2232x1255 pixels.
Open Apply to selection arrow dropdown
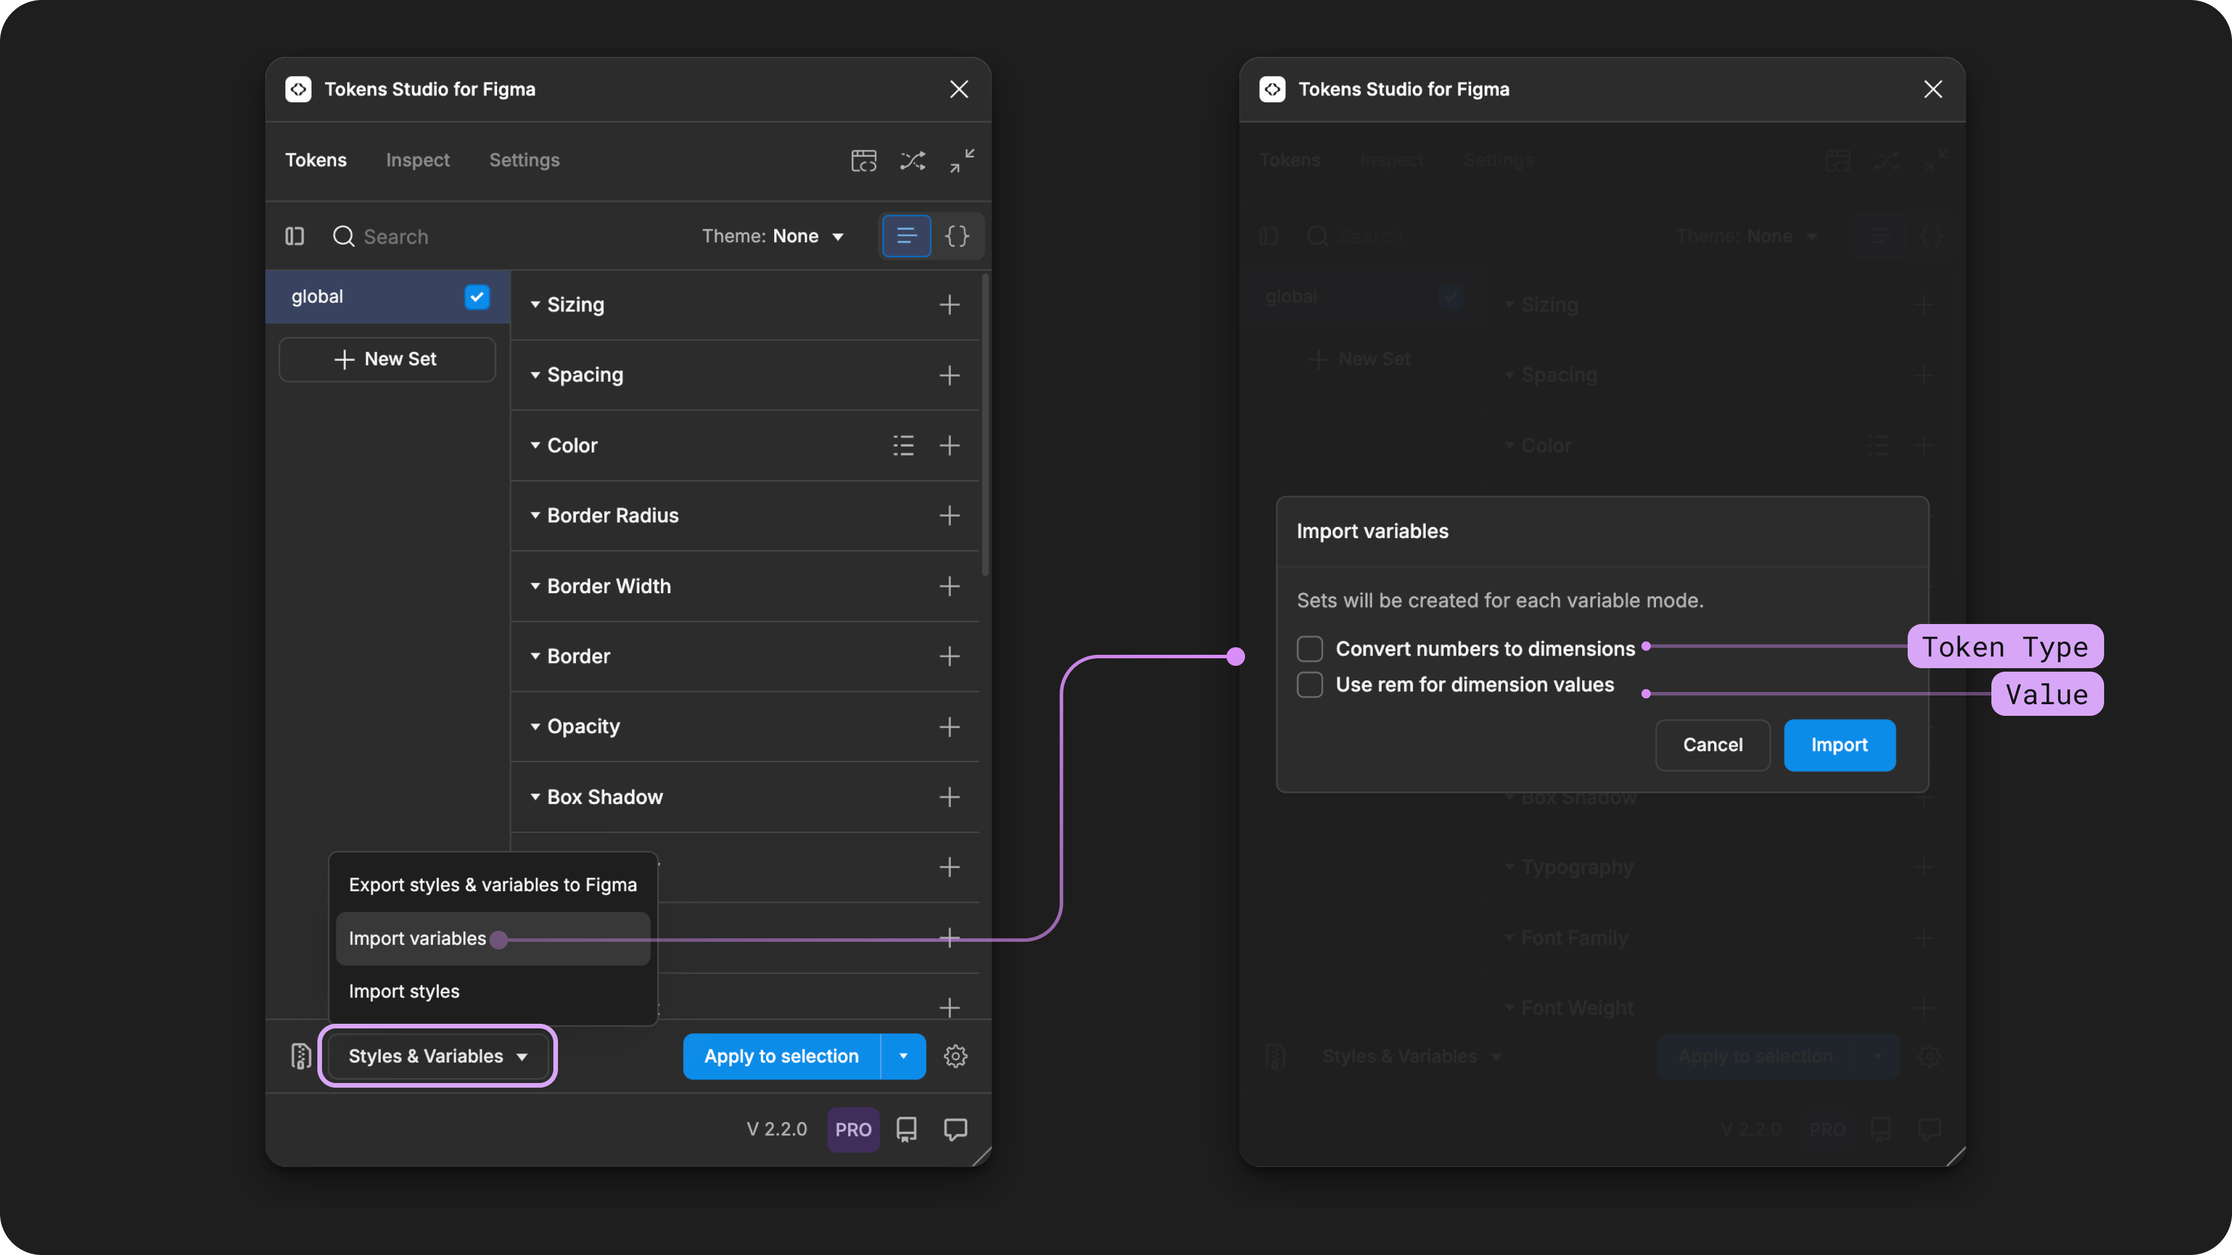pyautogui.click(x=904, y=1056)
